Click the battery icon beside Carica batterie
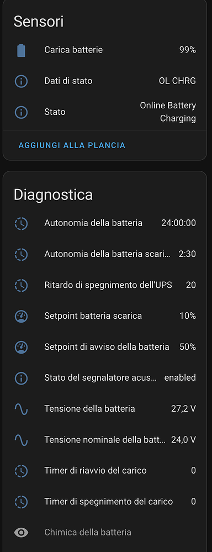This screenshot has width=212, height=552. [21, 50]
